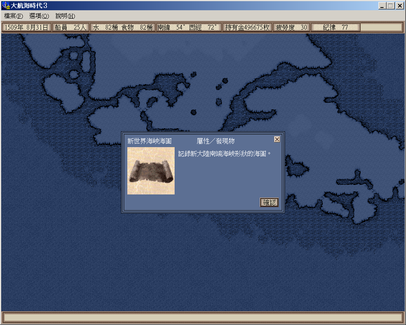Click the 船員 25人 crew count panel
Image resolution: width=406 pixels, height=325 pixels.
click(x=71, y=28)
